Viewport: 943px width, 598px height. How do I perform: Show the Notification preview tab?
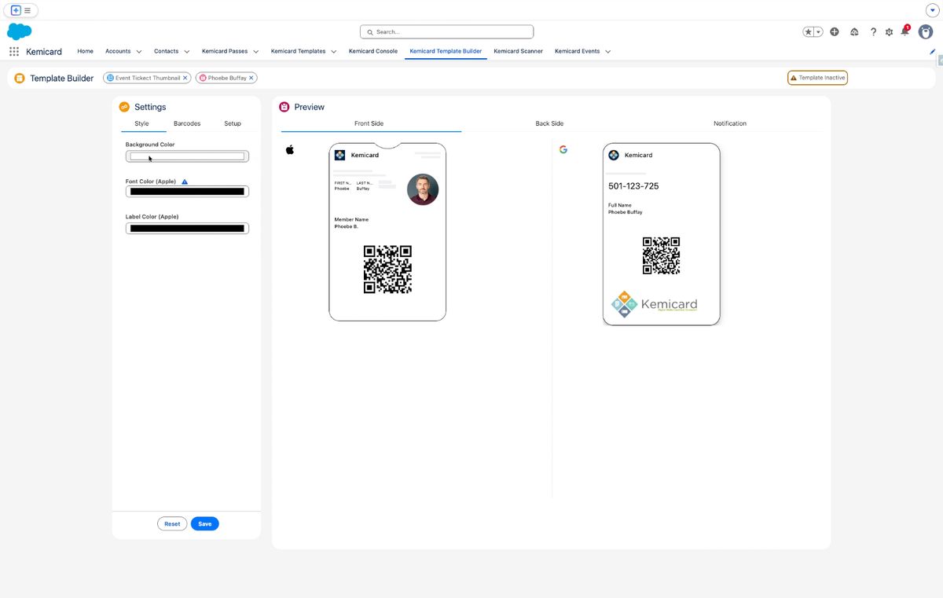point(730,123)
